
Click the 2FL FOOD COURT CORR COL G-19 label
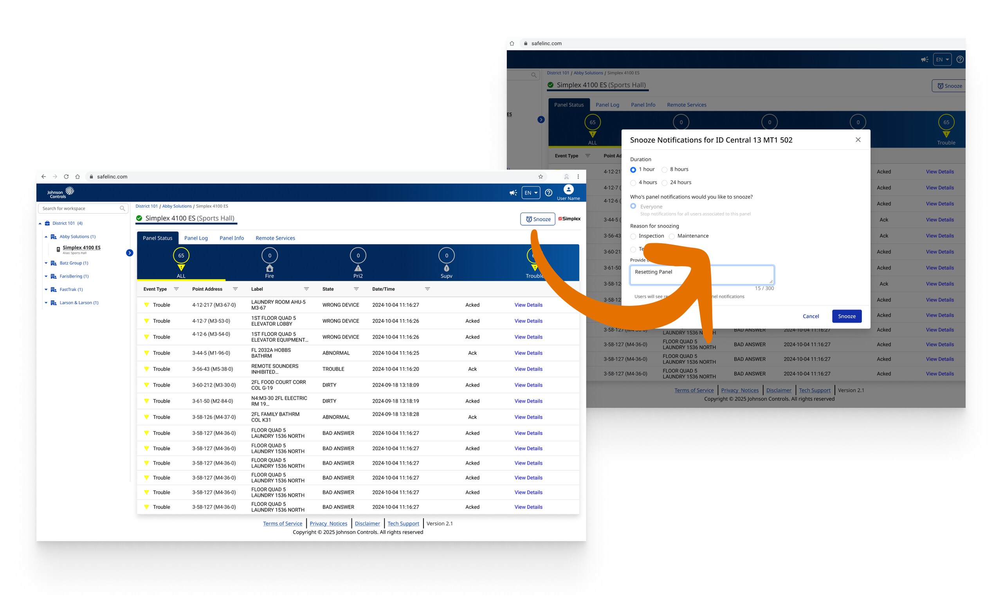tap(279, 385)
